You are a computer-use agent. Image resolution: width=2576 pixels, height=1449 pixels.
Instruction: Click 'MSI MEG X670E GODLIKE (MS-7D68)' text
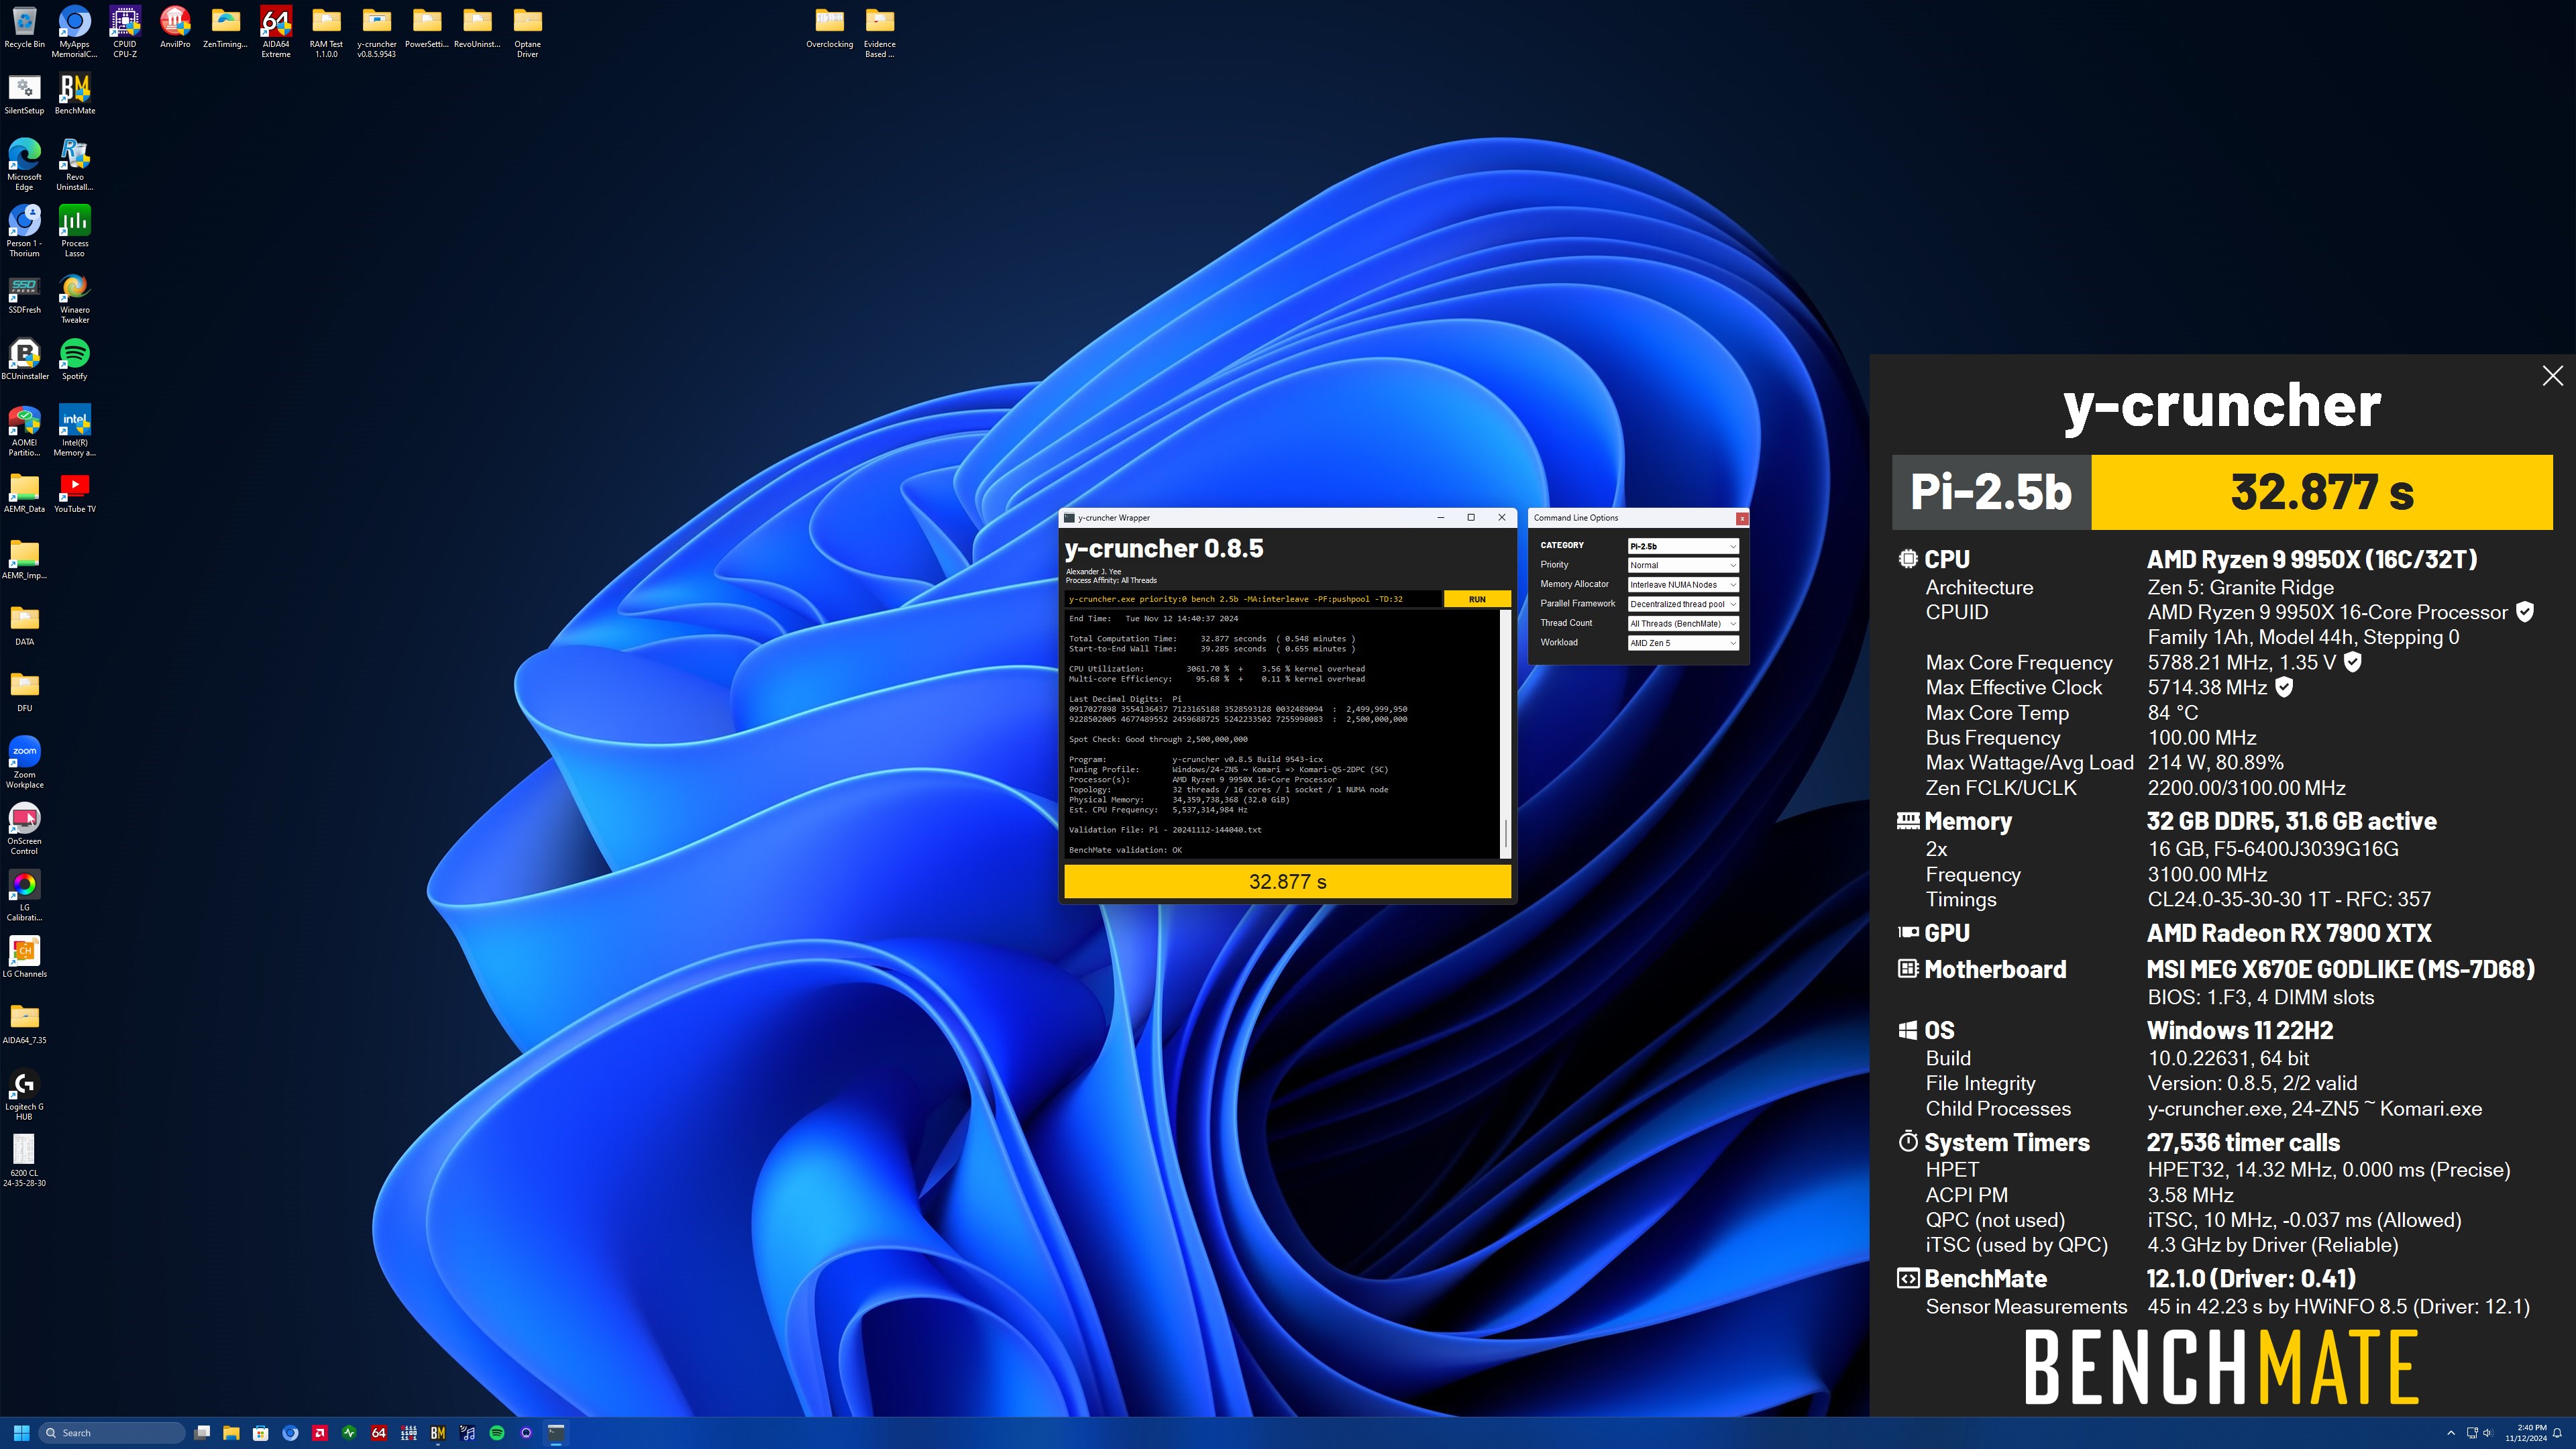tap(2341, 969)
